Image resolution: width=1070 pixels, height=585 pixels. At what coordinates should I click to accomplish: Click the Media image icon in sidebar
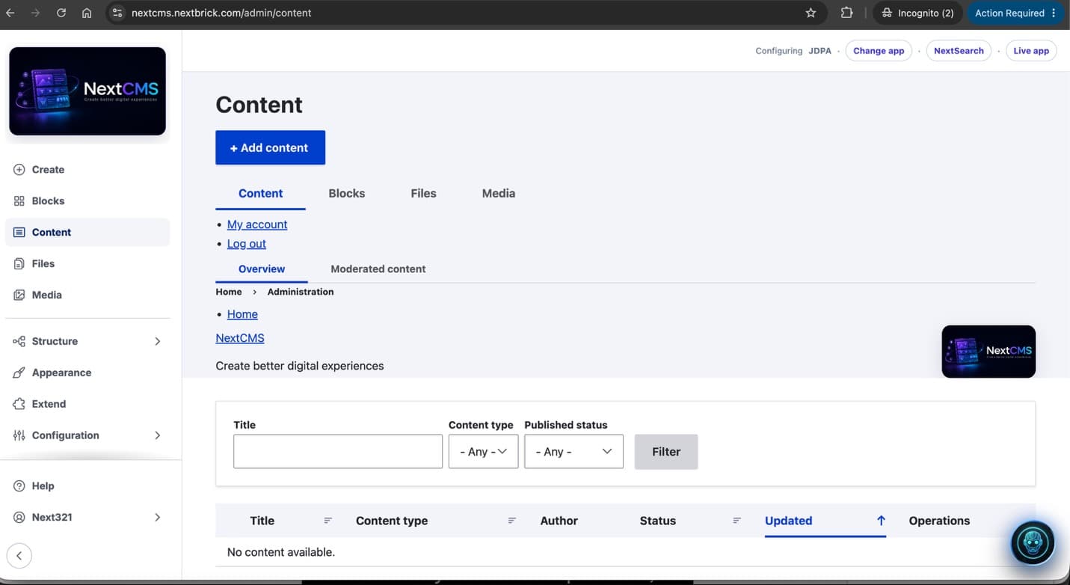(x=19, y=295)
